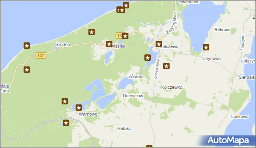The height and width of the screenshot is (148, 256).
Task: Click the topmost star marker on the coast
Action: tap(126, 5)
